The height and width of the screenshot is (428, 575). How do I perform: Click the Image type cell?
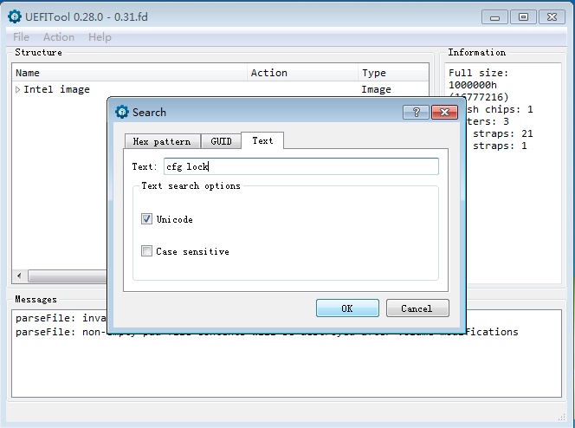click(376, 89)
